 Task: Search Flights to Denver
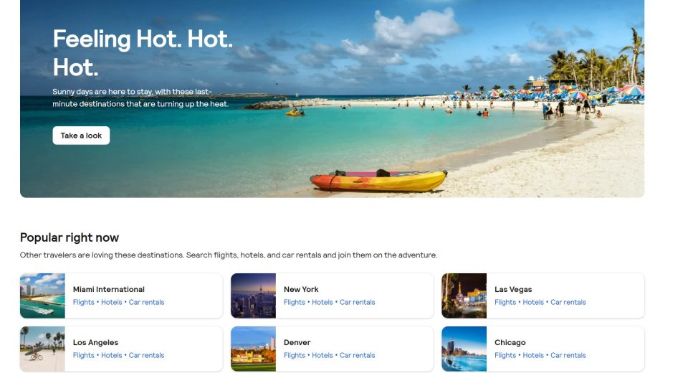[x=295, y=356]
